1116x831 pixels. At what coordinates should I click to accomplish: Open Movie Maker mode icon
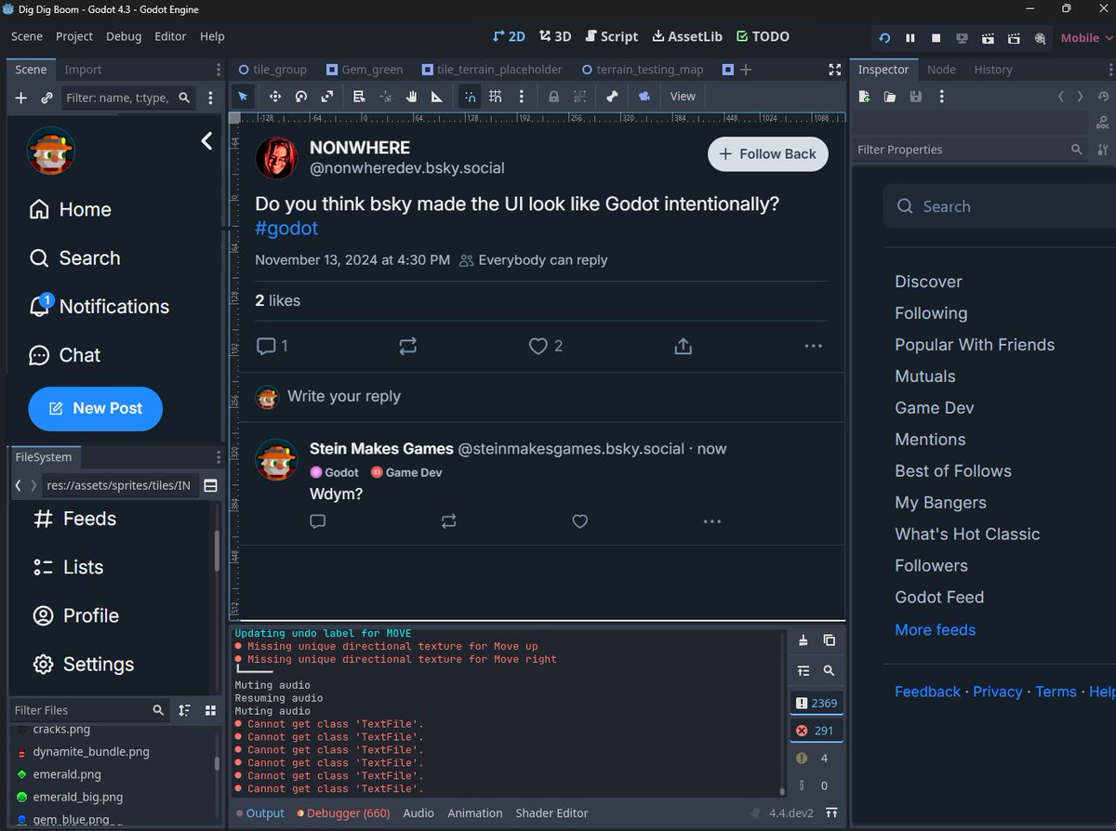(x=1041, y=38)
